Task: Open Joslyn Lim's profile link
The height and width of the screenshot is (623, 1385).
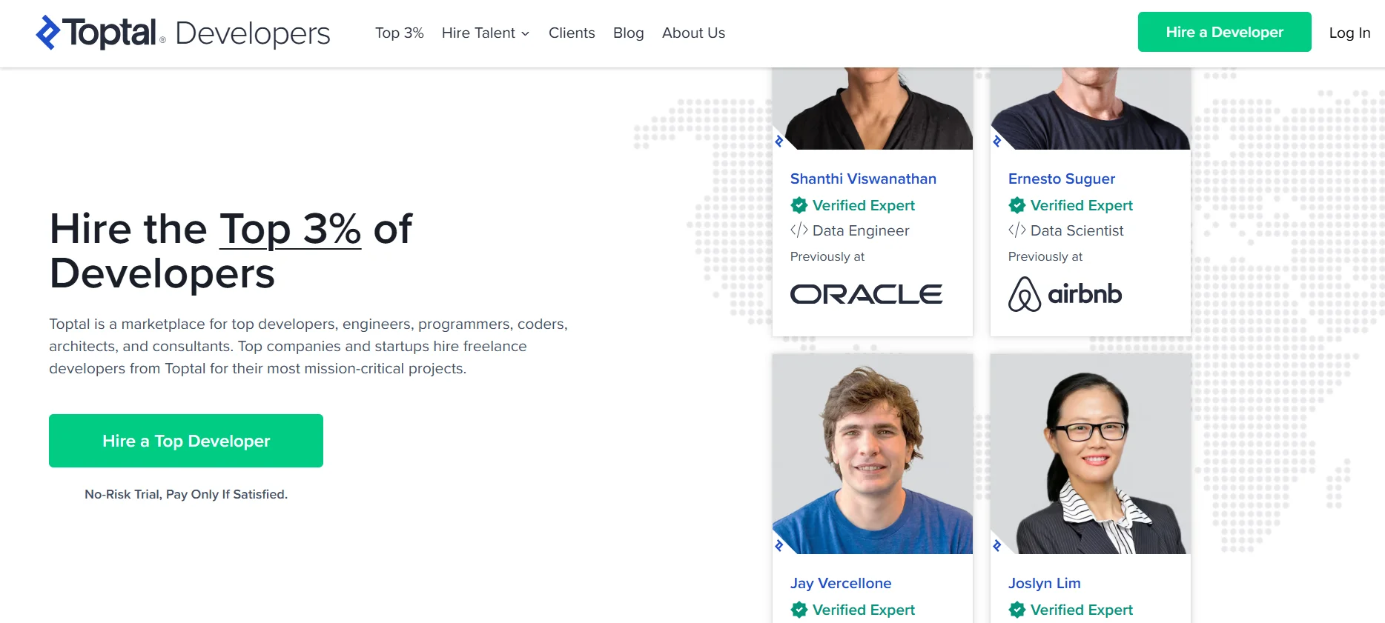Action: (1044, 583)
